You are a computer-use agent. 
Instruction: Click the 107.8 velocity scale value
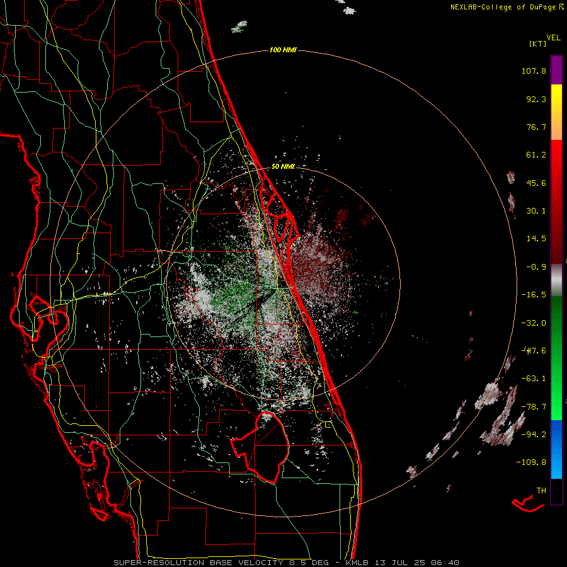point(534,71)
